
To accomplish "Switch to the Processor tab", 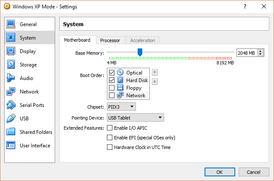I will coord(110,40).
